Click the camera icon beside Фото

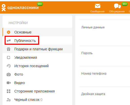pos(9,74)
